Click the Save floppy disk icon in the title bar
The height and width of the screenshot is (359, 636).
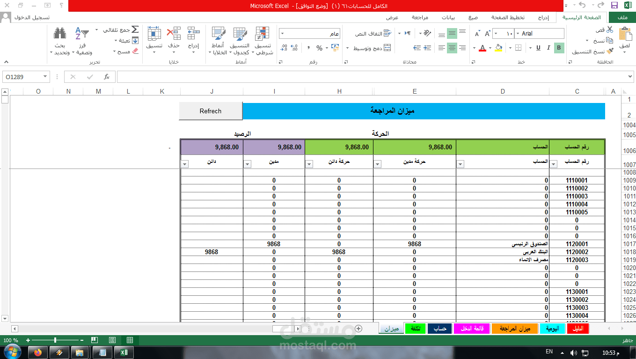tap(614, 5)
